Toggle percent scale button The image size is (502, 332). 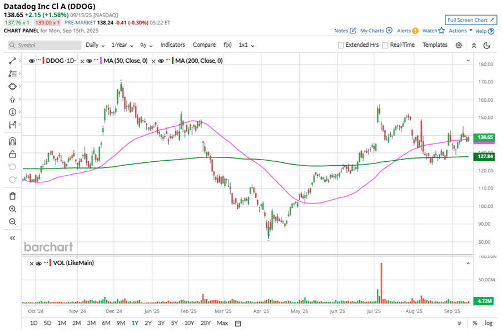(x=475, y=323)
